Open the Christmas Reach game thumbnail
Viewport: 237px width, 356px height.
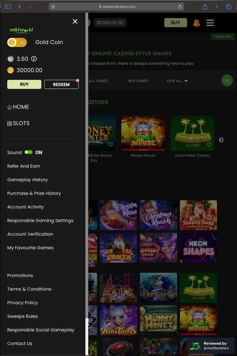(x=158, y=215)
